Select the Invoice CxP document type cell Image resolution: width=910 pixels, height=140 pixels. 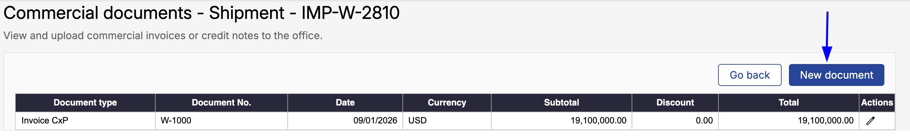tap(45, 121)
